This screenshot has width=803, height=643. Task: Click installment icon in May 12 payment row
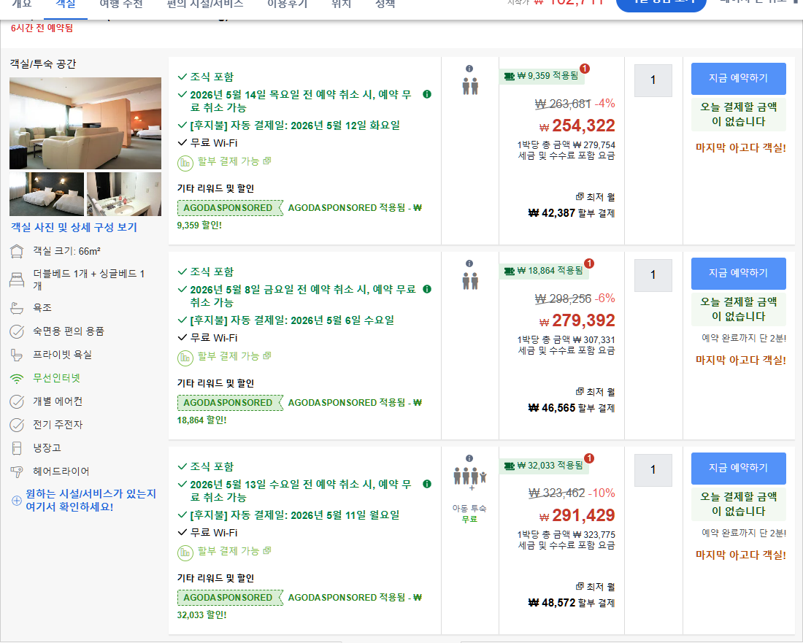[x=185, y=163]
